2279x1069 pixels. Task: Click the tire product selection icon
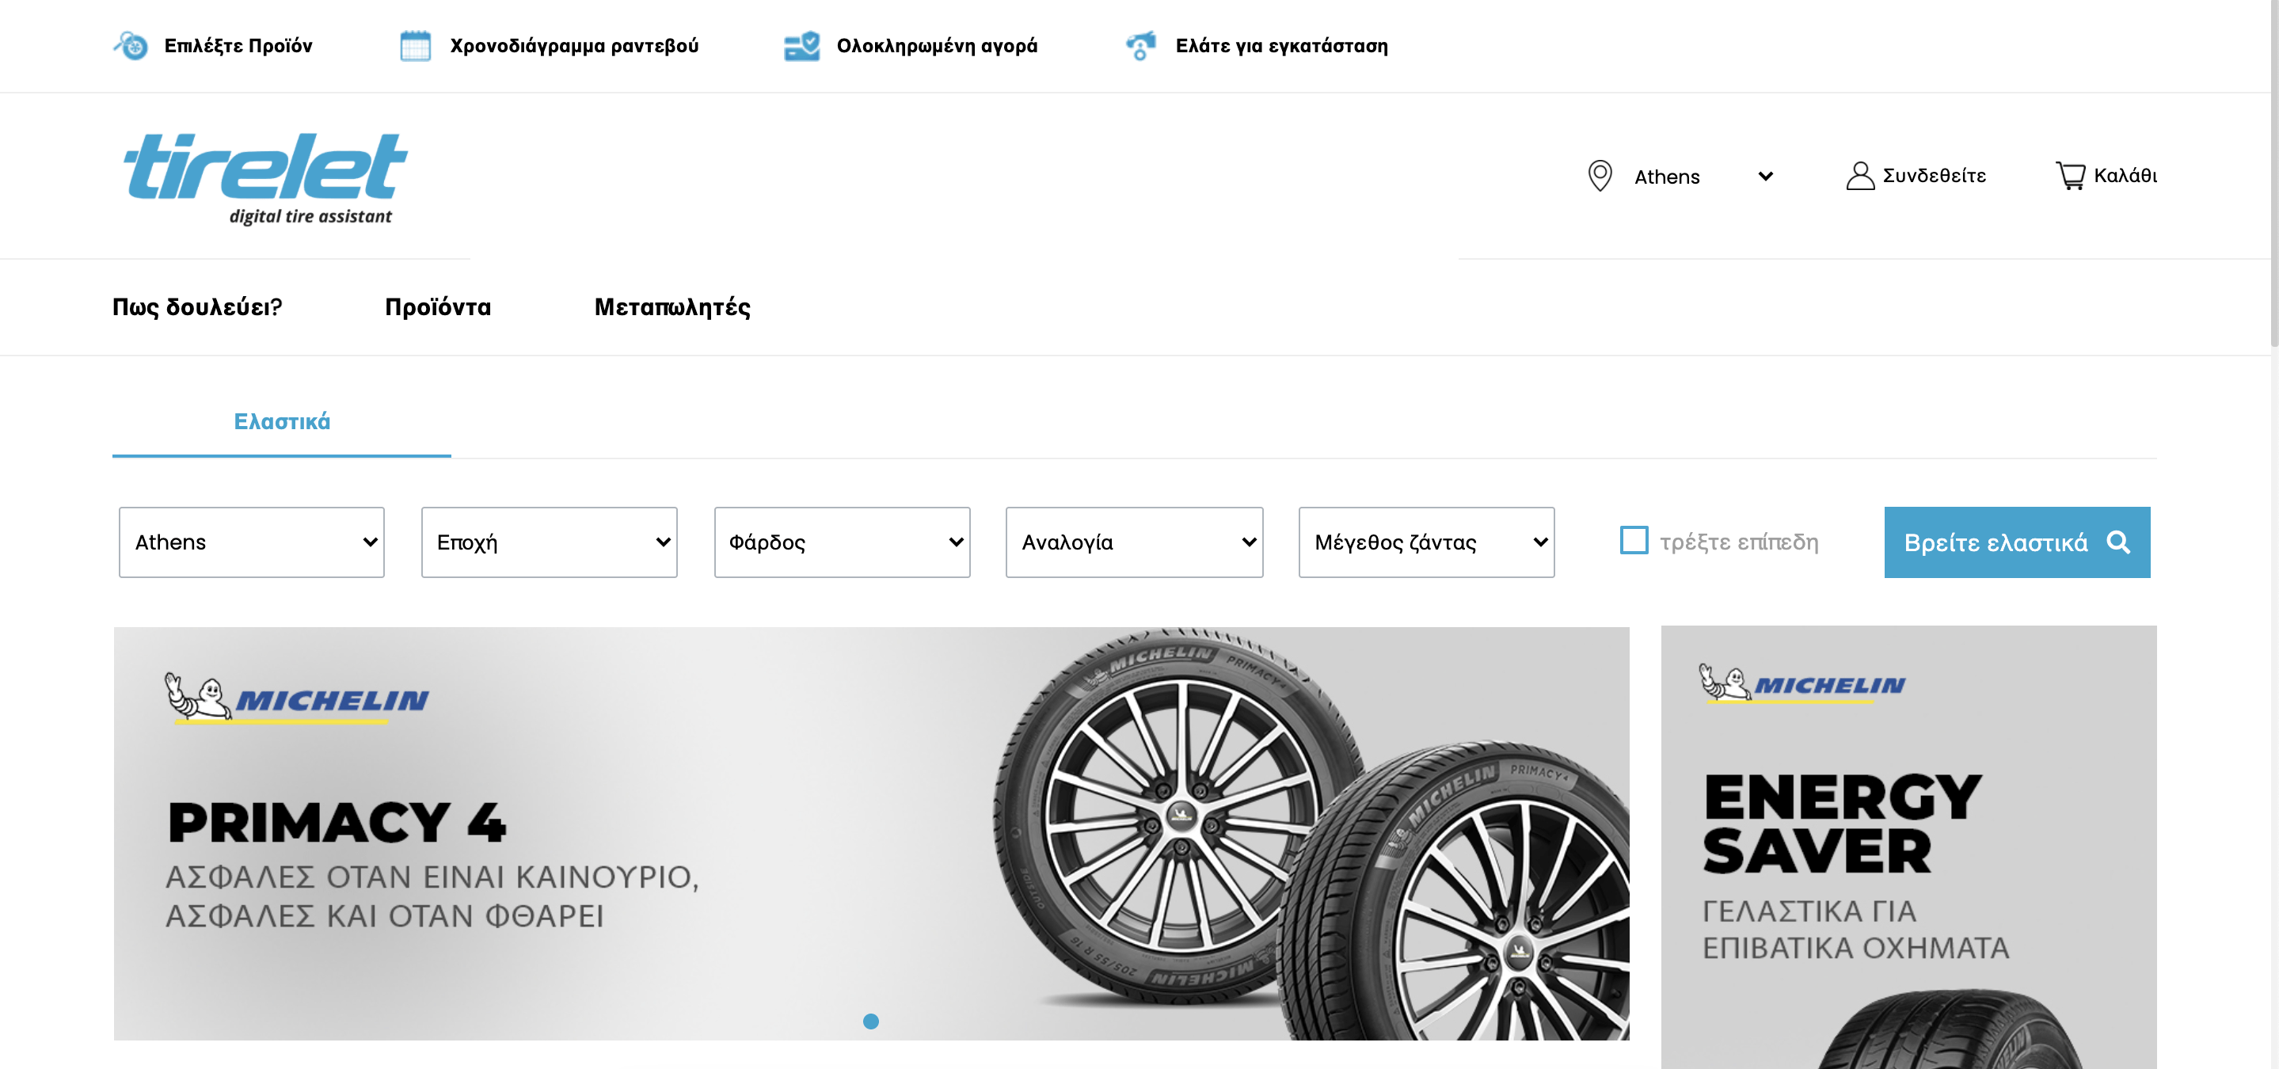[x=131, y=45]
